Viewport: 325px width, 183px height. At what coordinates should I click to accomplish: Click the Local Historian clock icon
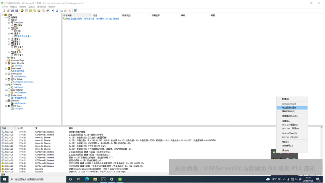[x=9, y=90]
